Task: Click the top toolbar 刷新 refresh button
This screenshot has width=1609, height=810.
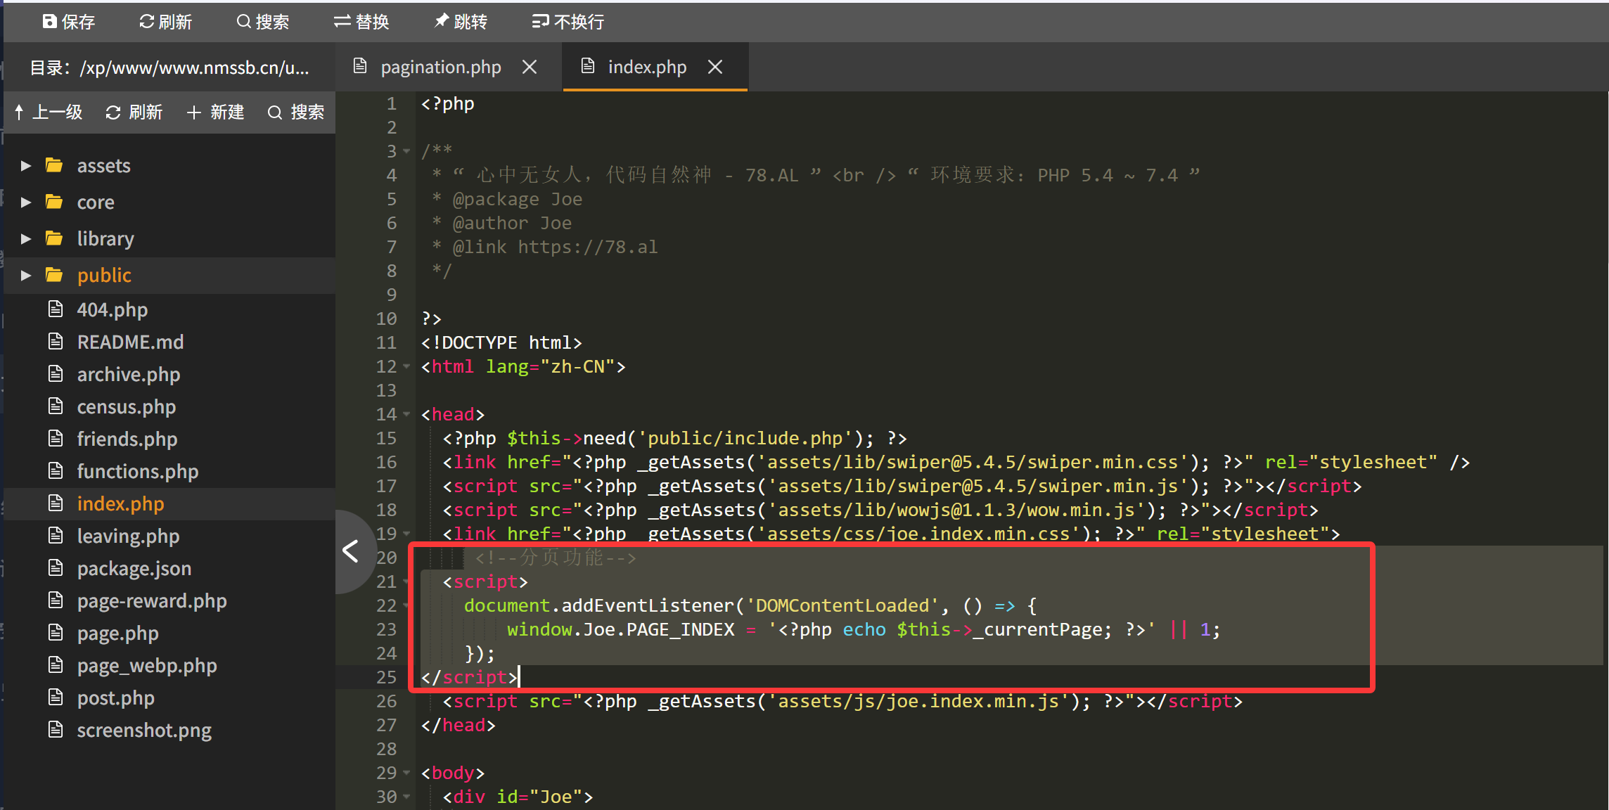Action: [165, 22]
